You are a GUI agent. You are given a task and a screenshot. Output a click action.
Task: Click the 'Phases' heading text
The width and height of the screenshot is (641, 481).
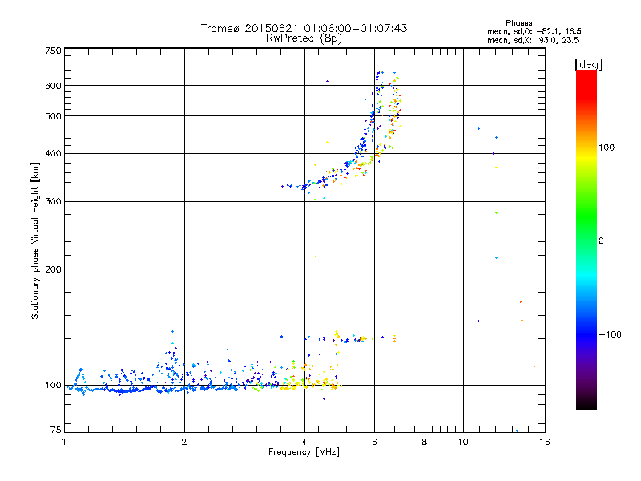518,23
